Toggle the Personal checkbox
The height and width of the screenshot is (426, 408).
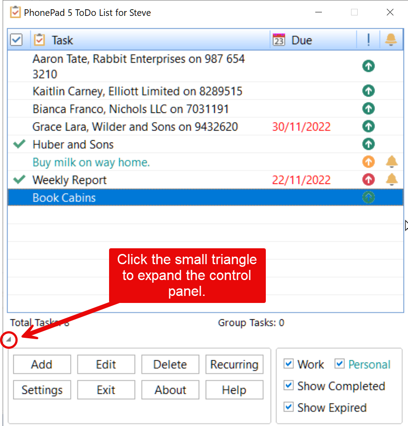(x=340, y=364)
